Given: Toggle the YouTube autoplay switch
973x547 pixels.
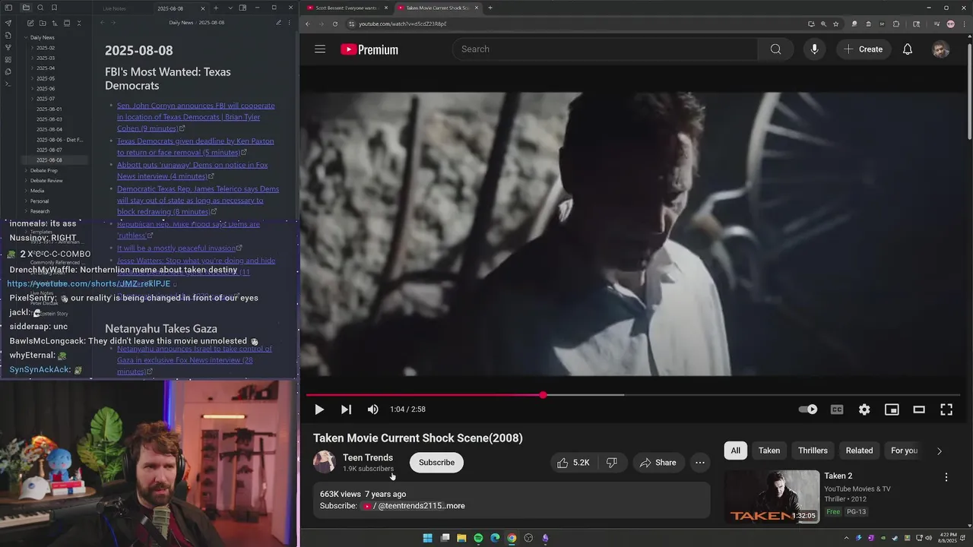Looking at the screenshot, I should [808, 409].
